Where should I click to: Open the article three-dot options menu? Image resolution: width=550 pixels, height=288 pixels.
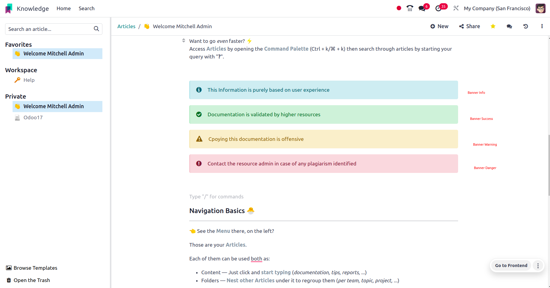[542, 26]
